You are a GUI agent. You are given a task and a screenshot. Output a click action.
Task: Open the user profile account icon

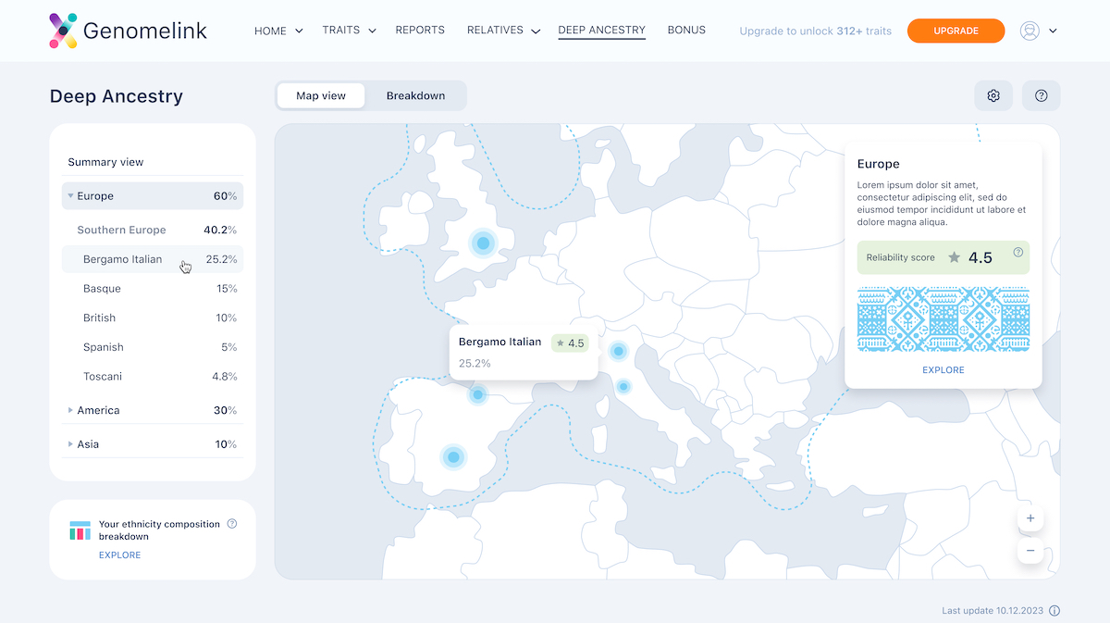pyautogui.click(x=1029, y=30)
